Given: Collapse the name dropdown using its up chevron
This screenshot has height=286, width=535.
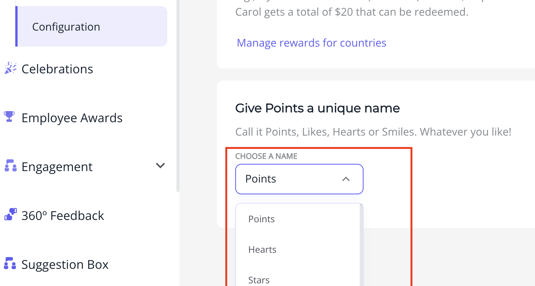Looking at the screenshot, I should click(346, 179).
